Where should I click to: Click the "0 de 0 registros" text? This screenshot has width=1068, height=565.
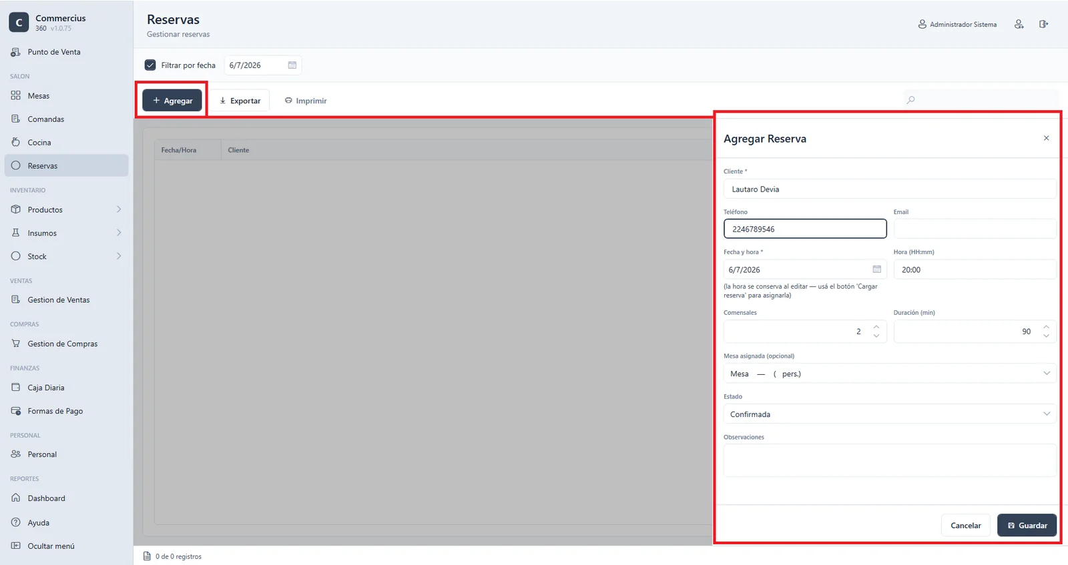click(178, 556)
